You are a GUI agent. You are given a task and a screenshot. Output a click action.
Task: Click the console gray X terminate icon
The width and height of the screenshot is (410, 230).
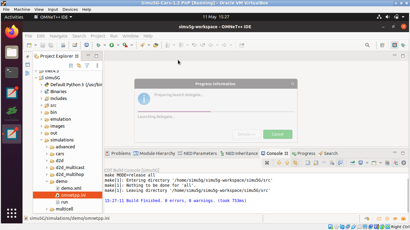[x=267, y=163]
